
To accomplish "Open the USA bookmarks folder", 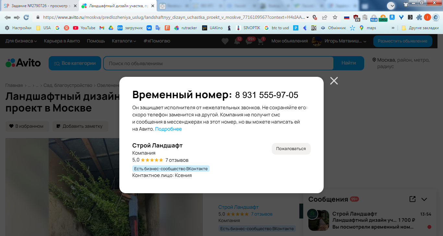I will coord(43,28).
